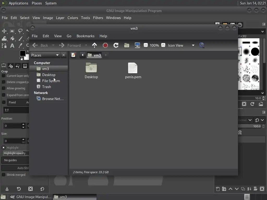Open the Fixed aspect ratio dropdown

(x=18, y=102)
